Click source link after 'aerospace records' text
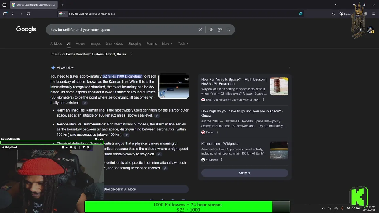The height and width of the screenshot is (213, 379). [165, 168]
